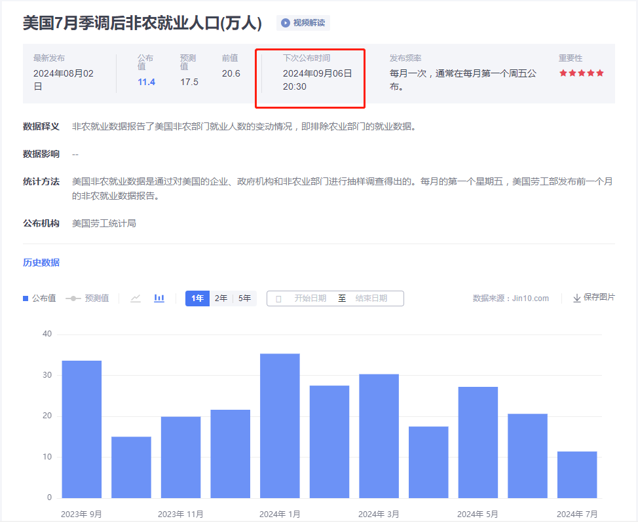Click the 2024年 1月 tallest bar
The image size is (638, 523).
tap(280, 425)
